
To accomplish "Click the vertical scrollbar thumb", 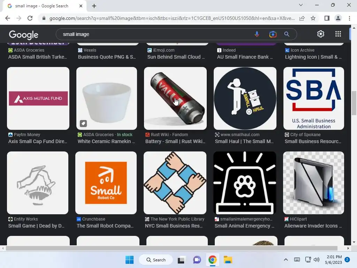I will (x=354, y=103).
